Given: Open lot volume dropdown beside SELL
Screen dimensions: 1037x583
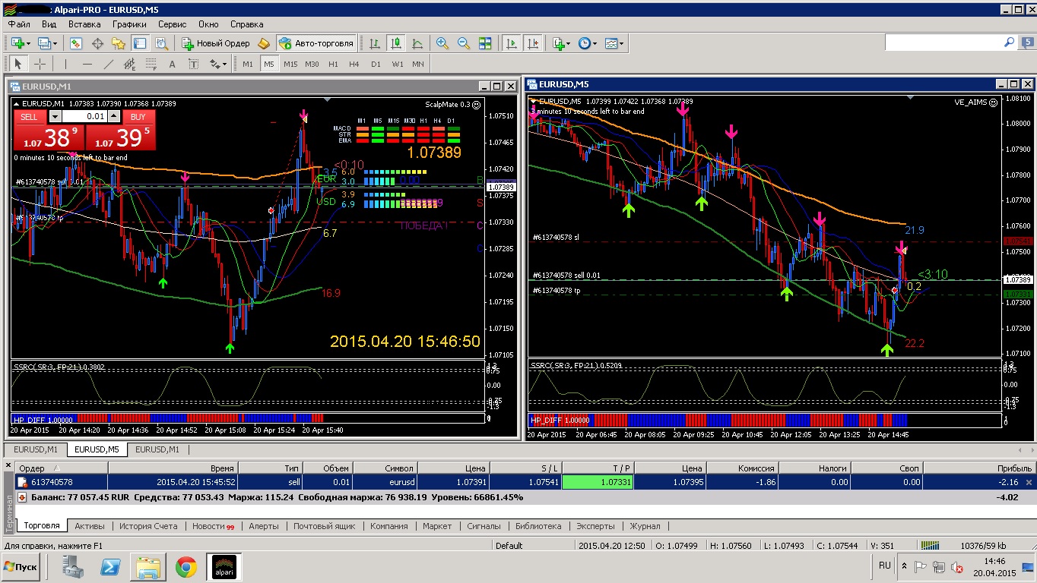Looking at the screenshot, I should tap(55, 116).
